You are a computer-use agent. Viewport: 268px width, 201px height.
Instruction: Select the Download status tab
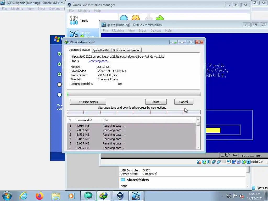click(x=79, y=50)
